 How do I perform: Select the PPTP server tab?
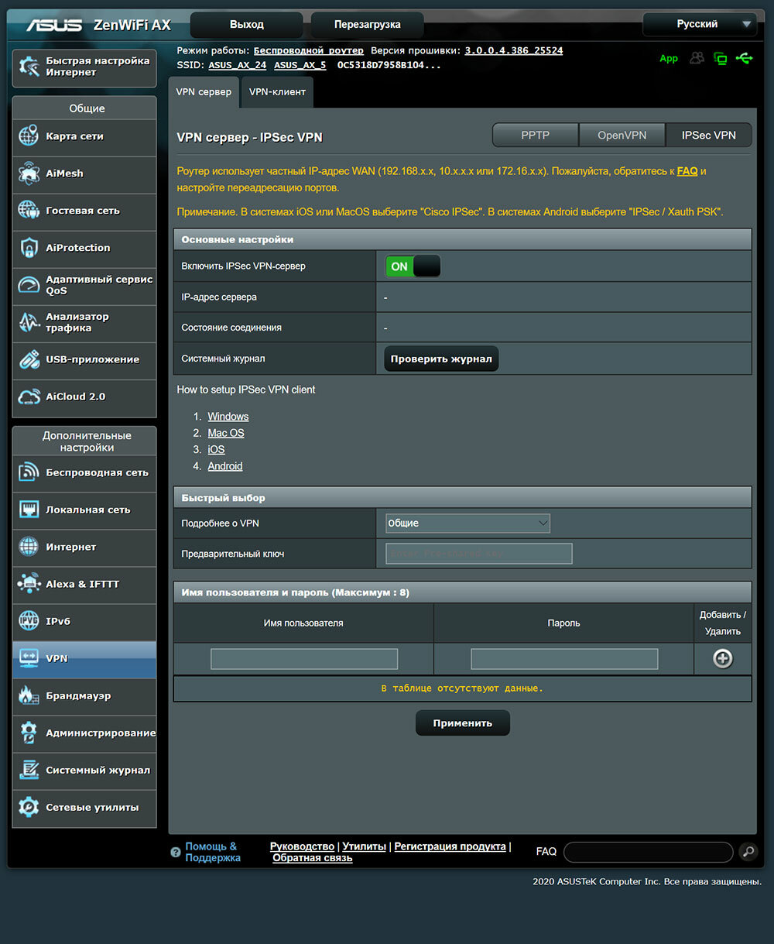(x=535, y=135)
